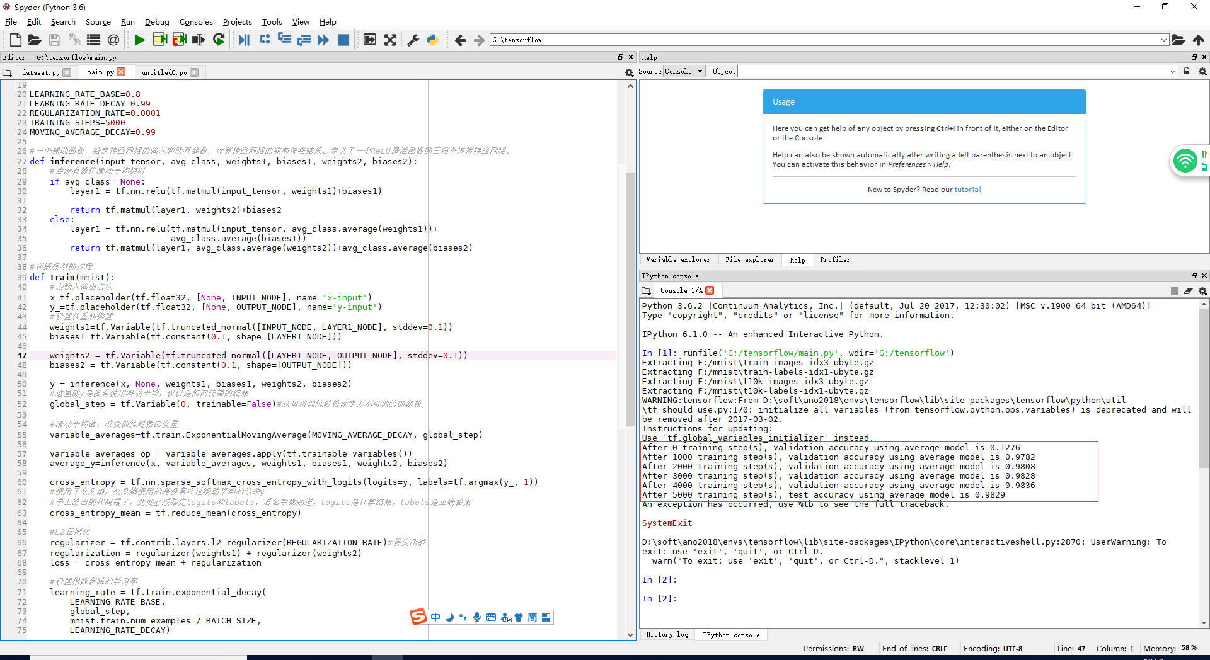The width and height of the screenshot is (1210, 660).
Task: Click debug Step over current line icon
Action: [x=265, y=40]
